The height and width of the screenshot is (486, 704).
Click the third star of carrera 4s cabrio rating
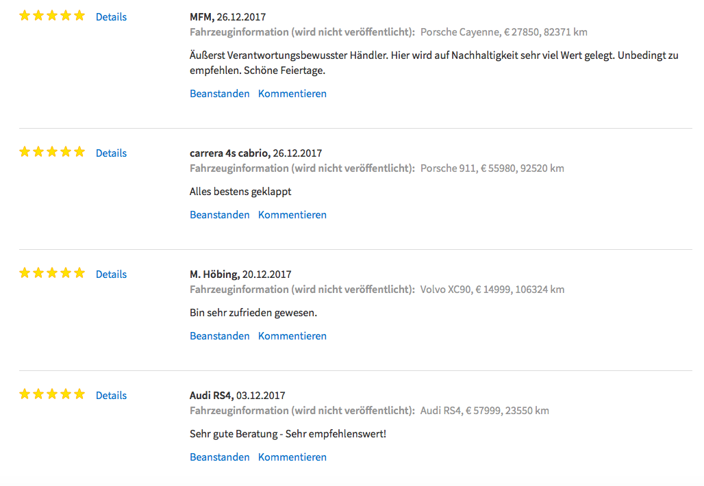pyautogui.click(x=52, y=152)
